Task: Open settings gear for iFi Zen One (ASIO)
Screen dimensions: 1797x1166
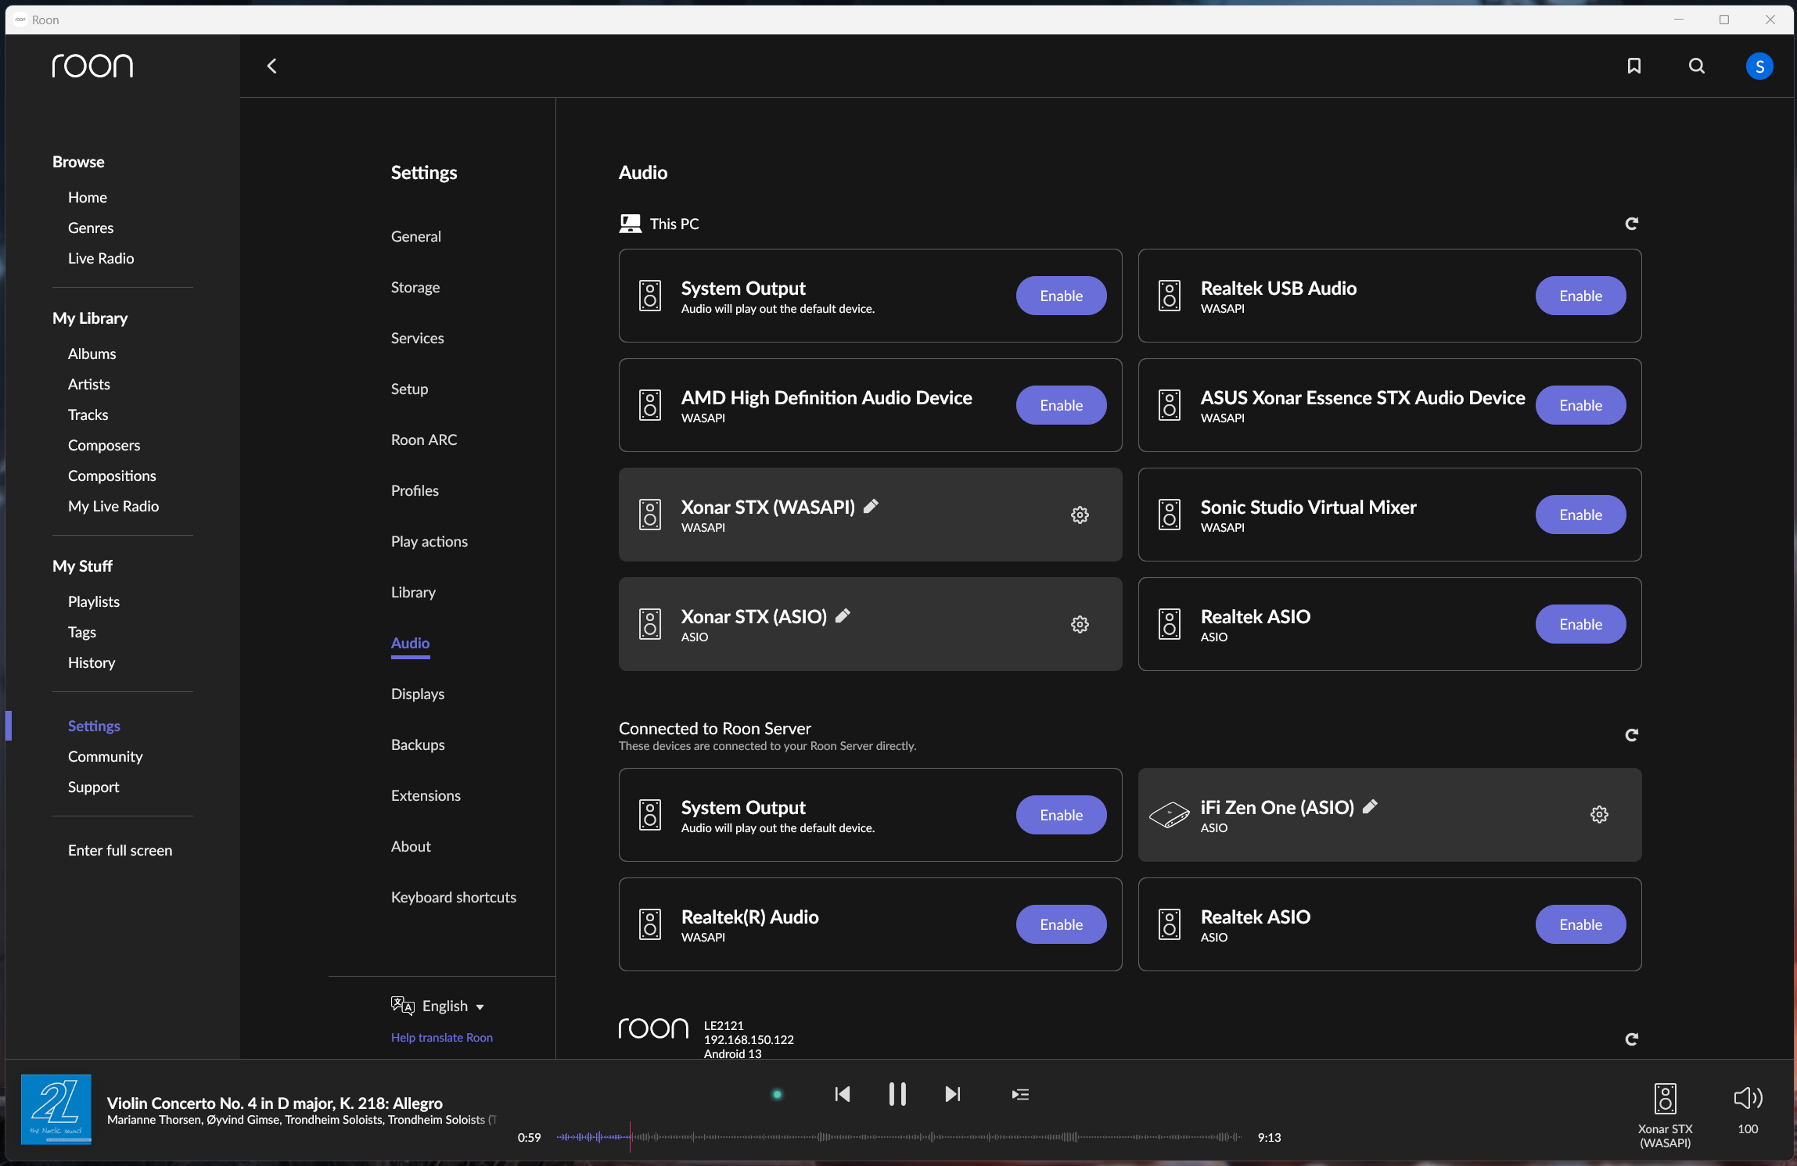Action: [x=1598, y=814]
